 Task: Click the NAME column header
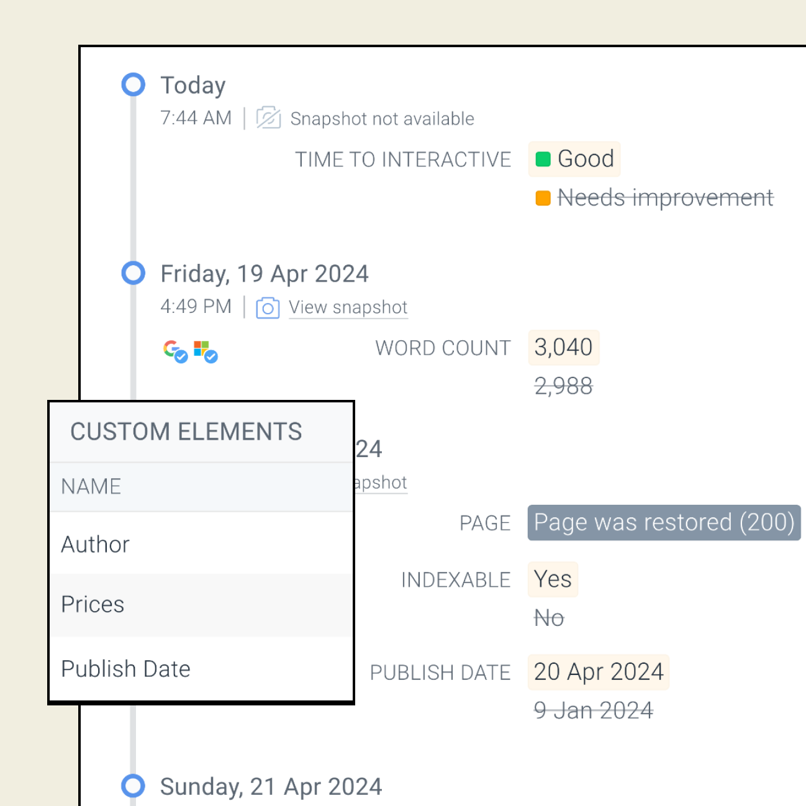point(91,486)
